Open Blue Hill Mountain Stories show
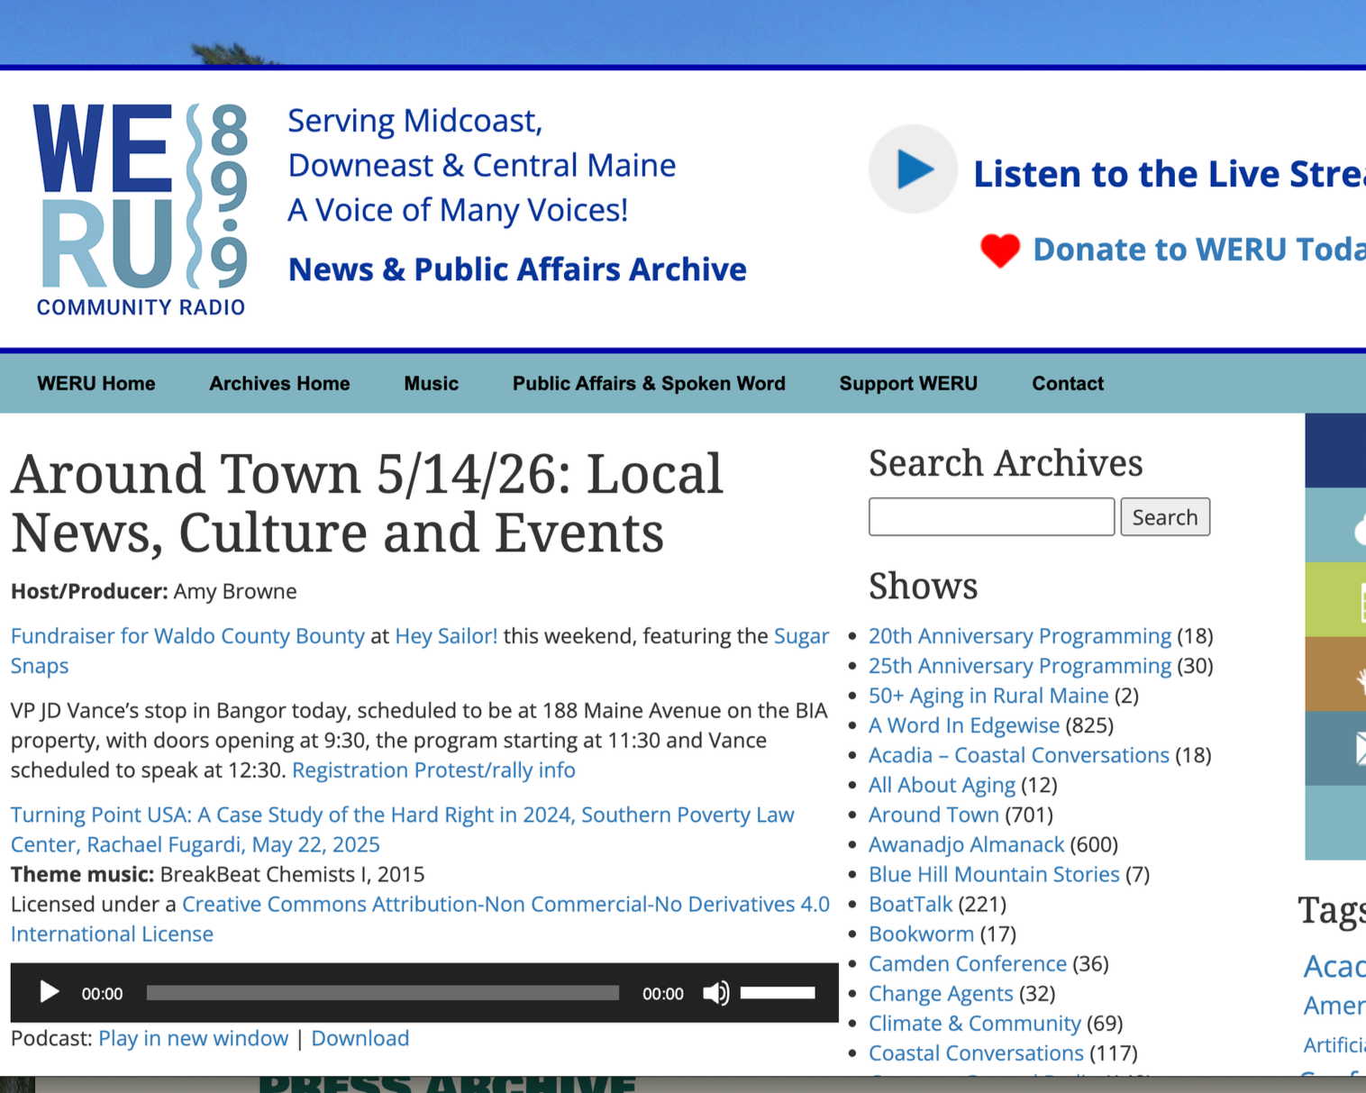Image resolution: width=1366 pixels, height=1093 pixels. 994,874
